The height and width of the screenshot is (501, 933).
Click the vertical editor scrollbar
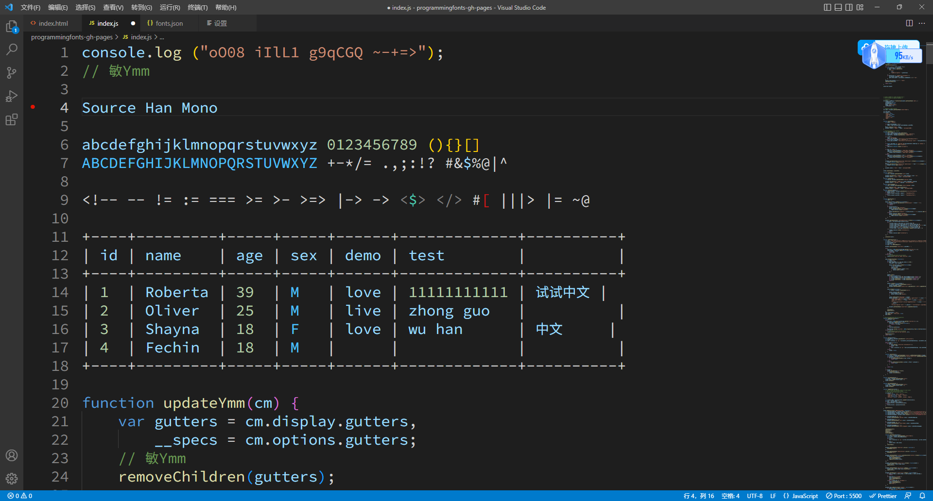pos(930,53)
